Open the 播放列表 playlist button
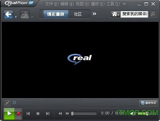The width and height of the screenshot is (160, 121). click(148, 103)
